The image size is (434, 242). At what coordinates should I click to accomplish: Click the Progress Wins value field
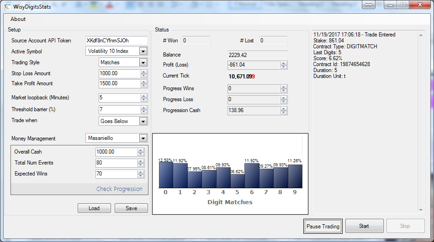(x=254, y=89)
